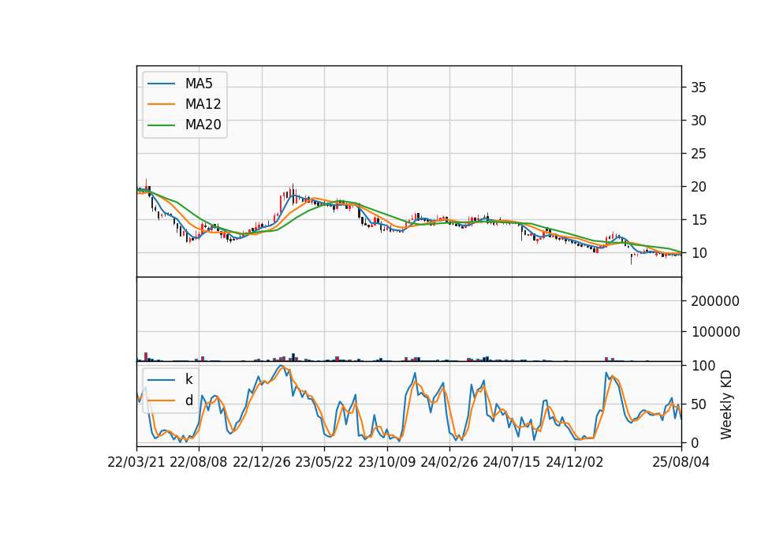Click the MA5 legend label
The width and height of the screenshot is (757, 544).
(x=199, y=84)
